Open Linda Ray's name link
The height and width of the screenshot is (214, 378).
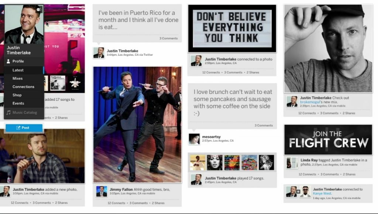tap(309, 160)
